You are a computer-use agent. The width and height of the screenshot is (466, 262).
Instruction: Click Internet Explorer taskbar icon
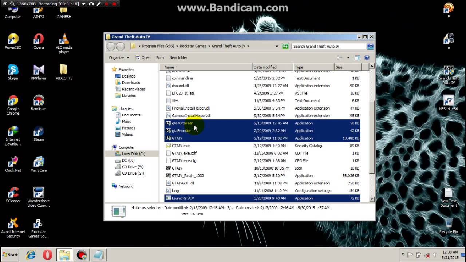[x=31, y=255]
